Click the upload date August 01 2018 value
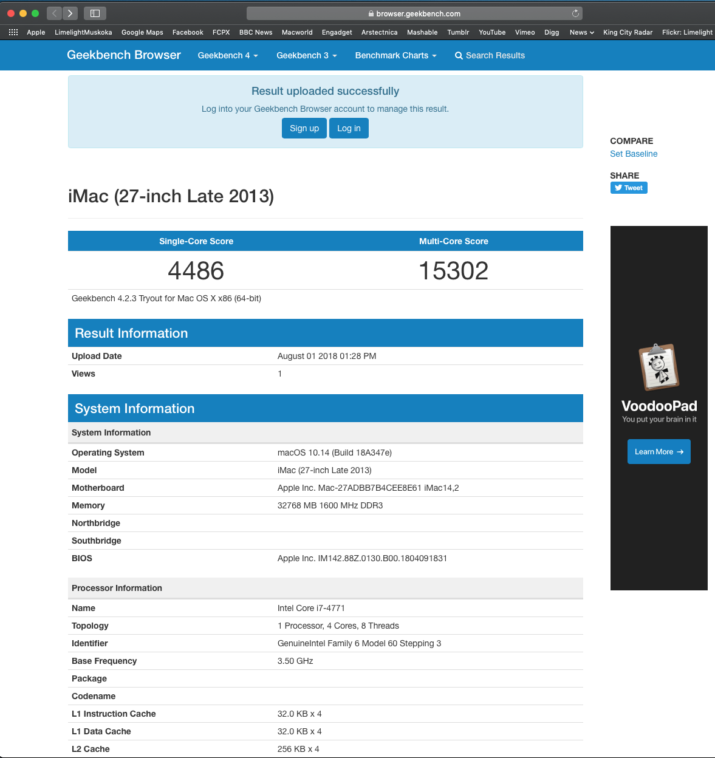This screenshot has height=758, width=715. [327, 356]
